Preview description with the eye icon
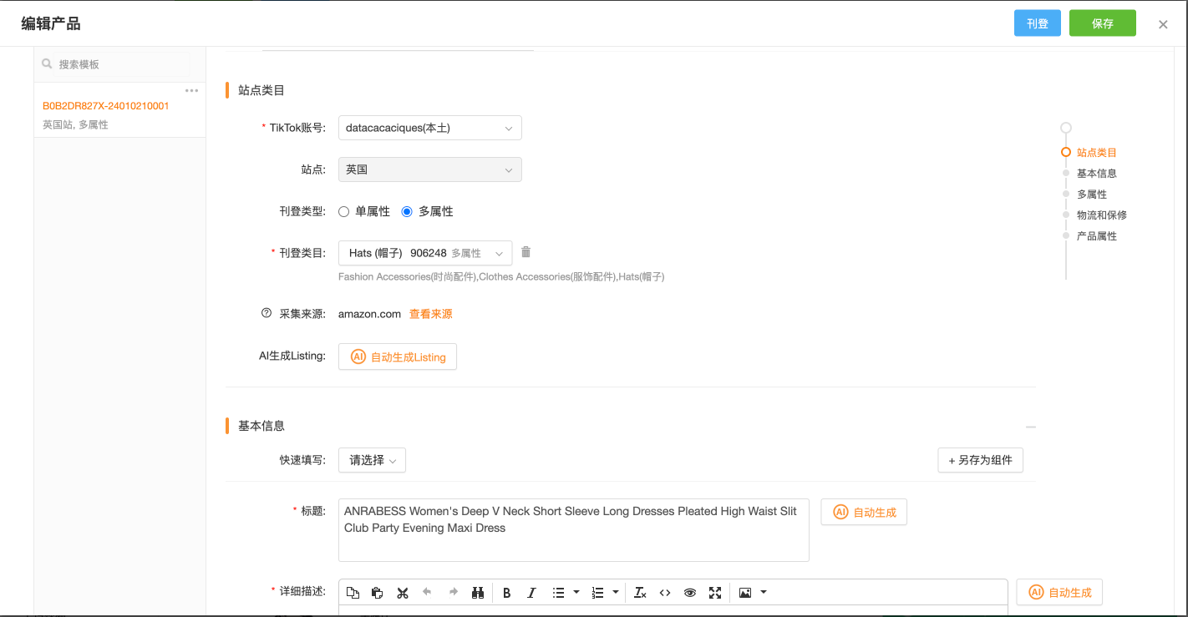The image size is (1188, 617). (x=690, y=593)
